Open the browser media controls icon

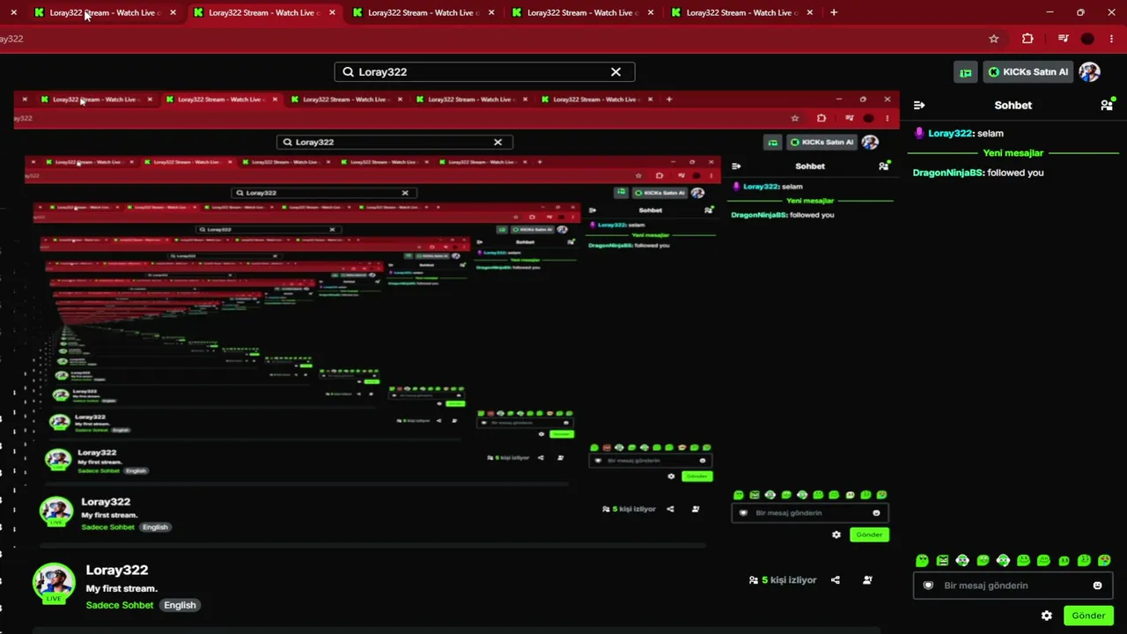coord(1064,39)
